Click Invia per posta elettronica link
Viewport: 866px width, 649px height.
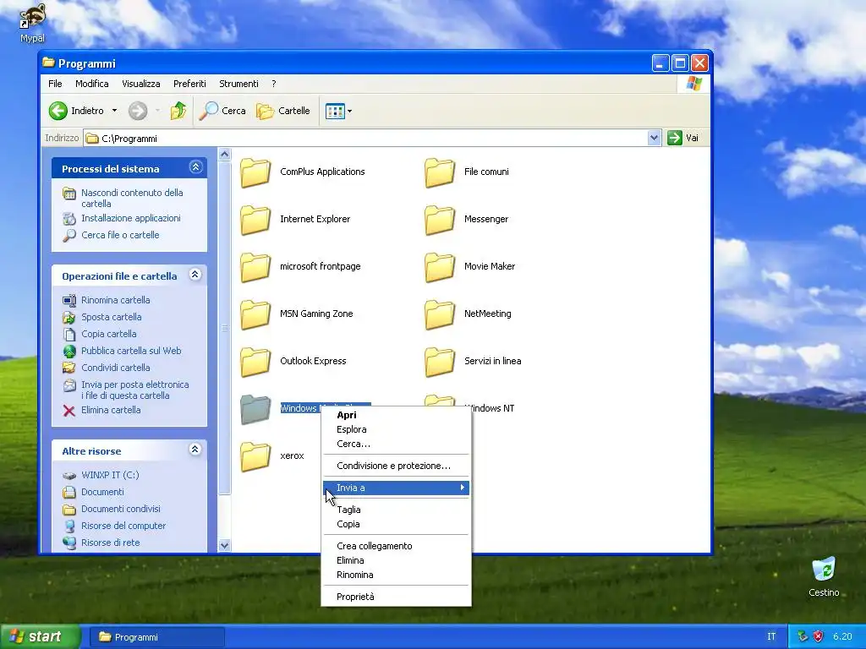tap(134, 390)
